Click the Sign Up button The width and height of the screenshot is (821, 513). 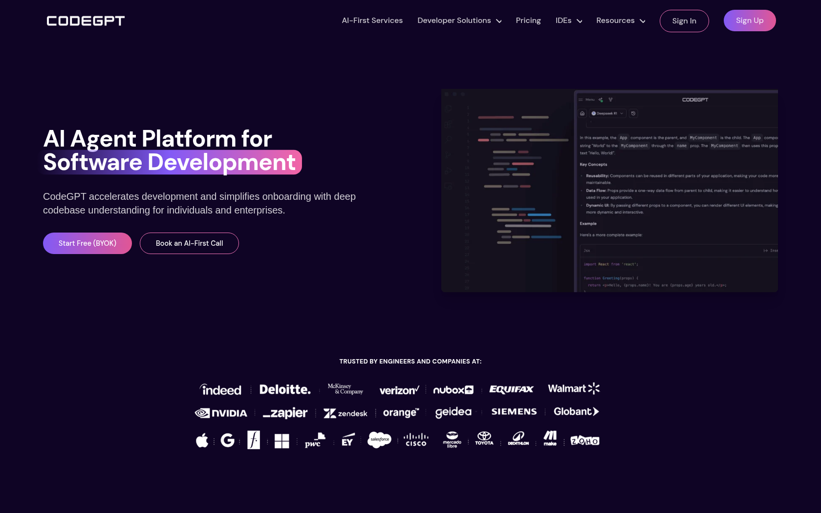pyautogui.click(x=749, y=21)
